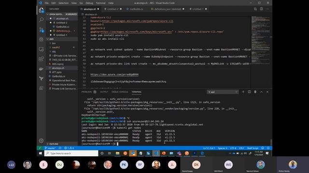
Task: Click the Shell Script language mode
Action: tap(253, 148)
